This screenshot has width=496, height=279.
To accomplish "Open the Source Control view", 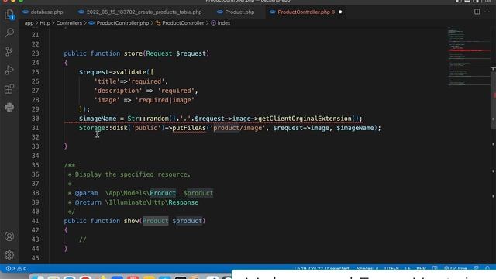I will (x=9, y=51).
